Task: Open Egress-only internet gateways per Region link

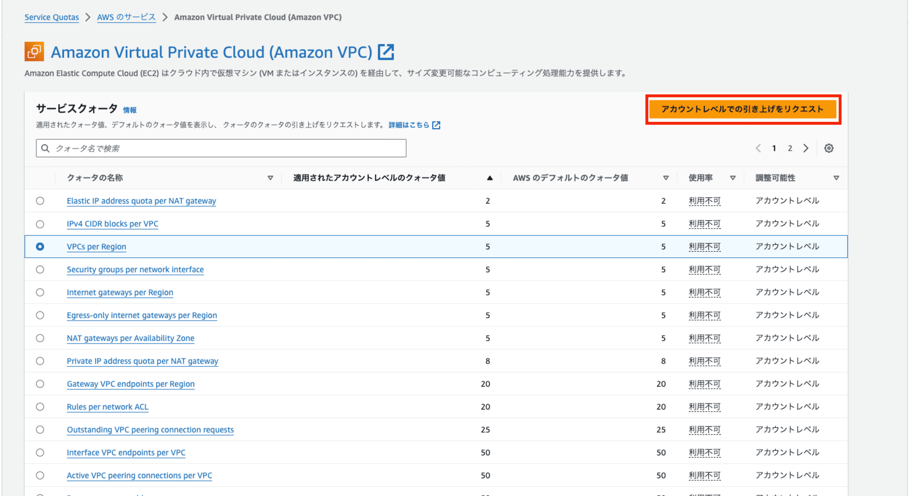Action: pos(142,315)
